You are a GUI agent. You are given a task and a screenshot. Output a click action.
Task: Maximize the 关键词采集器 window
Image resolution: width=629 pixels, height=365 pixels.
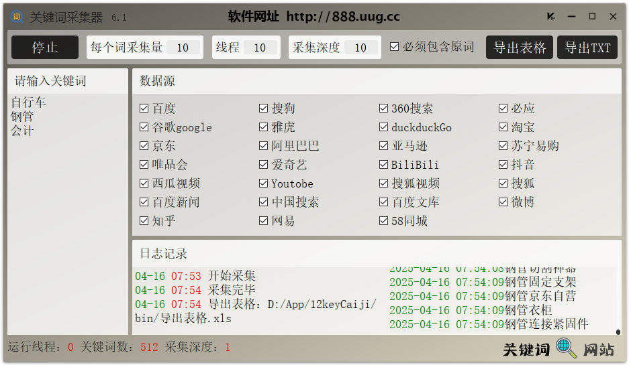coord(592,17)
